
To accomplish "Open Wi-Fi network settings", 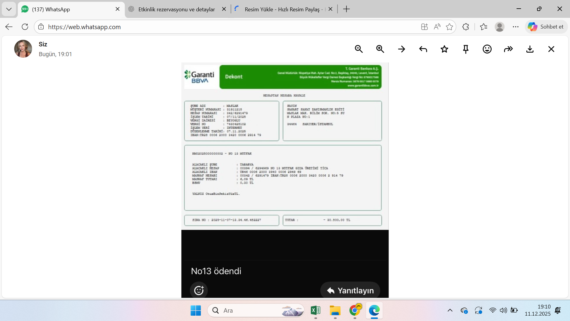I will point(493,311).
